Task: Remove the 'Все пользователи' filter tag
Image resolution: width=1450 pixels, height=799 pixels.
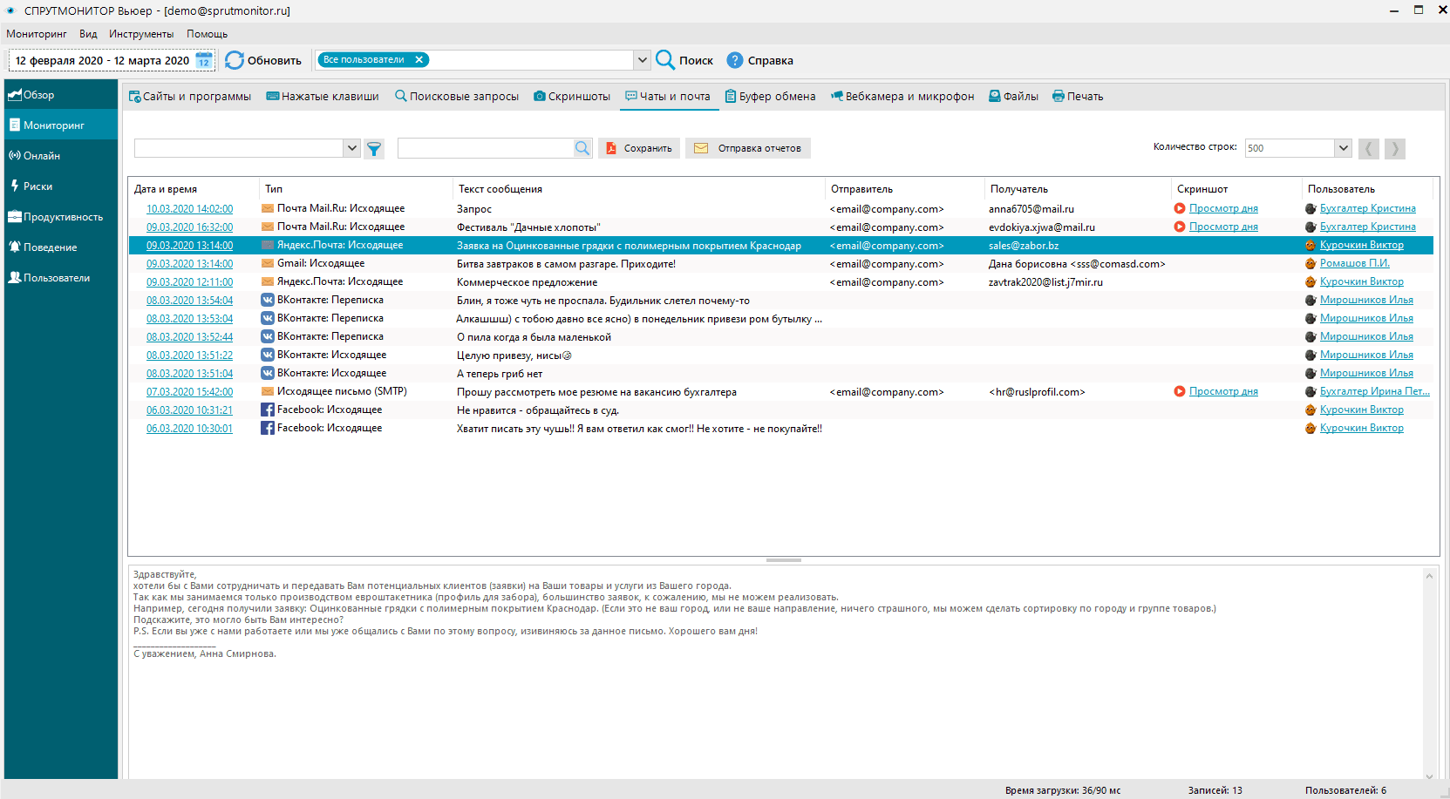Action: [x=419, y=59]
